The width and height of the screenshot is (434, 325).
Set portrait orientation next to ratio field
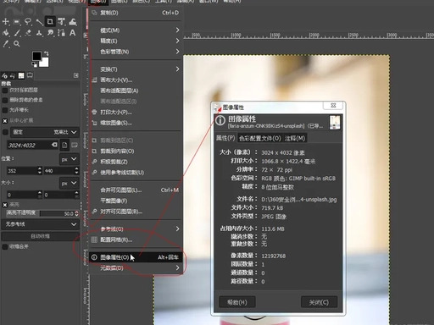click(64, 145)
